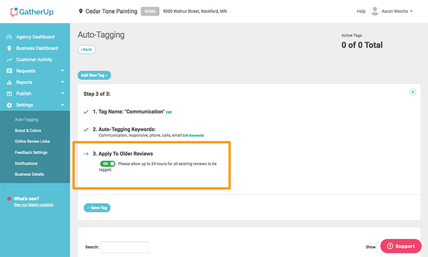Select Notifications submenu item

(x=26, y=163)
